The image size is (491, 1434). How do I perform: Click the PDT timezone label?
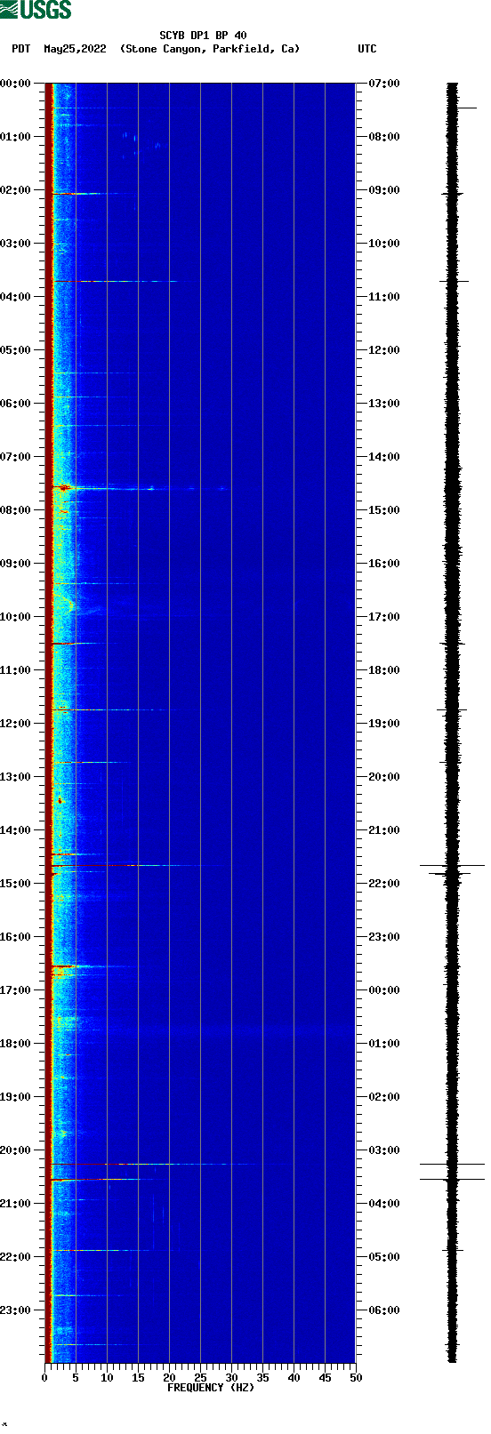tap(21, 49)
